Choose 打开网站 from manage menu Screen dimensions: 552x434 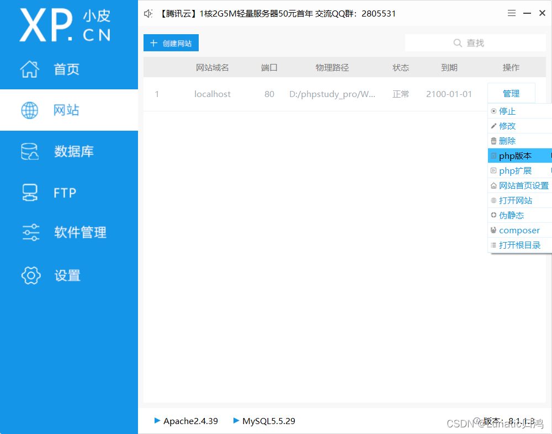(519, 200)
